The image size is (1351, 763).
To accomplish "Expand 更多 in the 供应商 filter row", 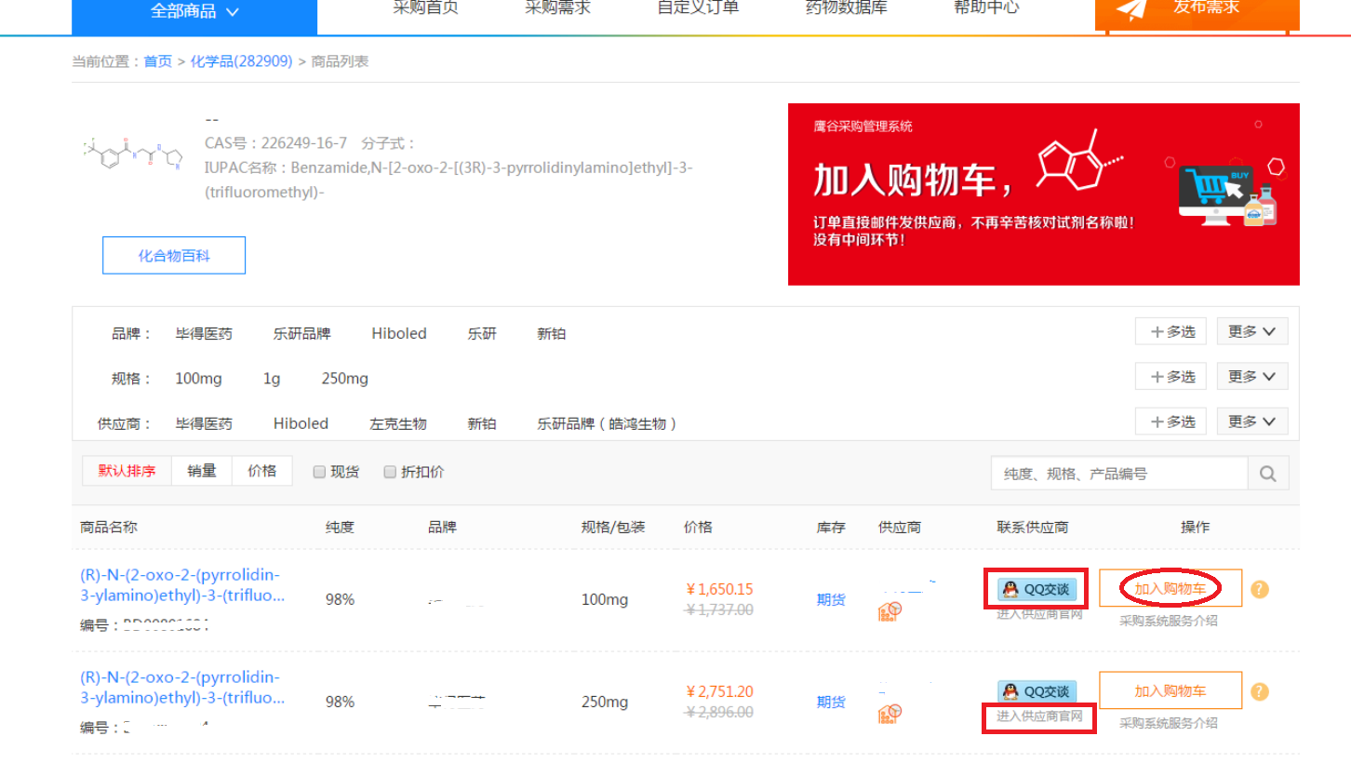I will coord(1251,422).
